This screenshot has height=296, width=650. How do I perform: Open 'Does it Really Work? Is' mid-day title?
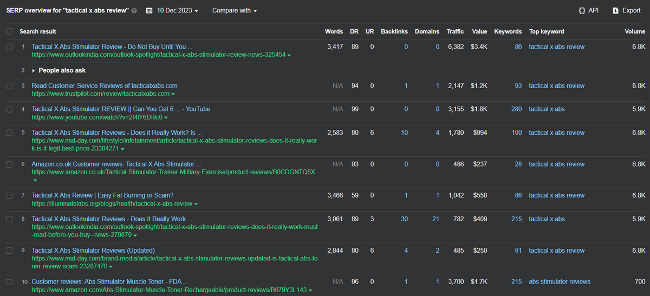click(116, 133)
